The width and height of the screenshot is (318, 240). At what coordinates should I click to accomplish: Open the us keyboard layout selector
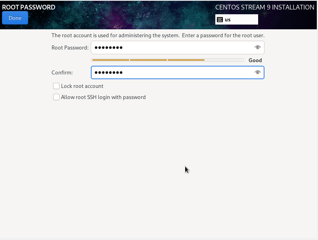(x=236, y=19)
